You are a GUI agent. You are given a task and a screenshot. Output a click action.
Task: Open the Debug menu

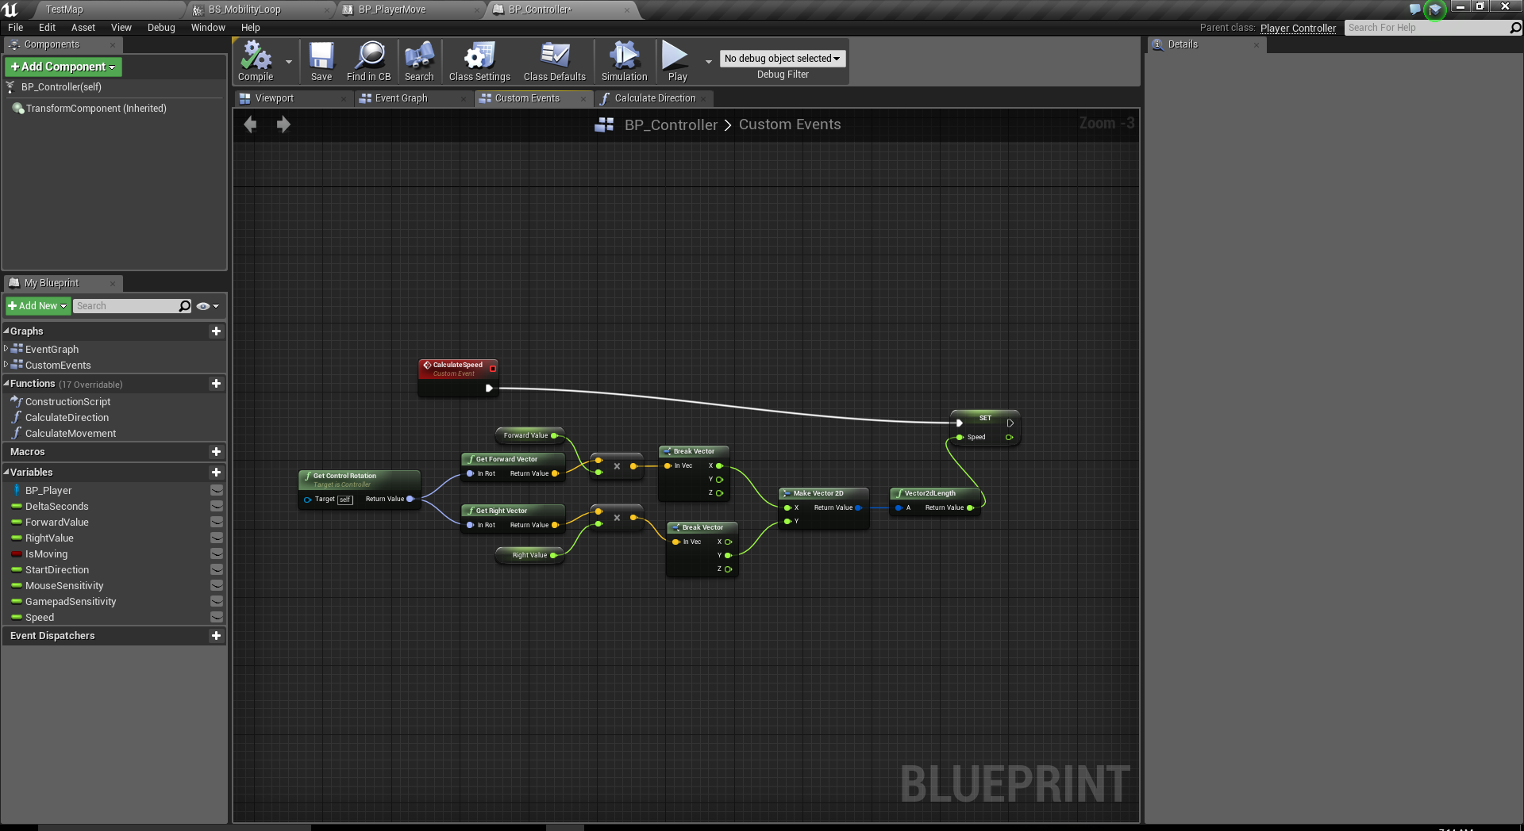(x=161, y=28)
